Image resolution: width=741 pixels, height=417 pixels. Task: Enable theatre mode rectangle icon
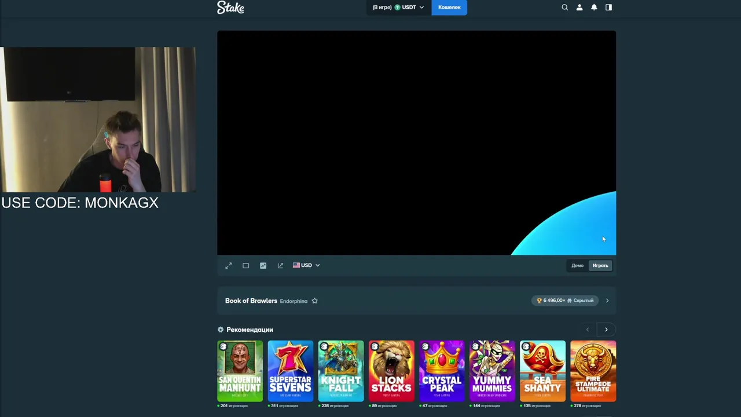coord(246,265)
